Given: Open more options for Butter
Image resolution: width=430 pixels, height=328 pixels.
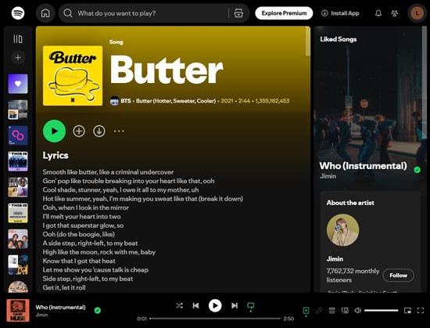Looking at the screenshot, I should pos(119,131).
